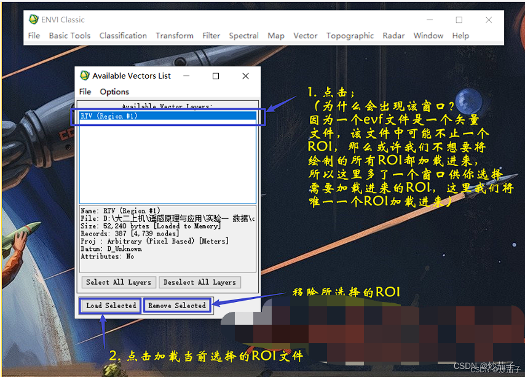Image resolution: width=525 pixels, height=377 pixels.
Task: Open File menu in Available Vectors List
Action: (x=85, y=92)
